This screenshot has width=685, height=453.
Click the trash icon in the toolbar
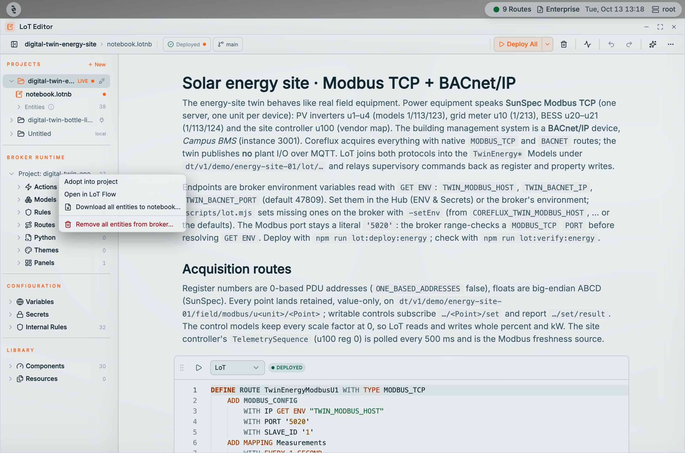click(x=564, y=44)
